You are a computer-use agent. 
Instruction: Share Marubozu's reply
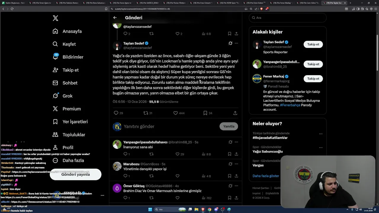pos(236,176)
